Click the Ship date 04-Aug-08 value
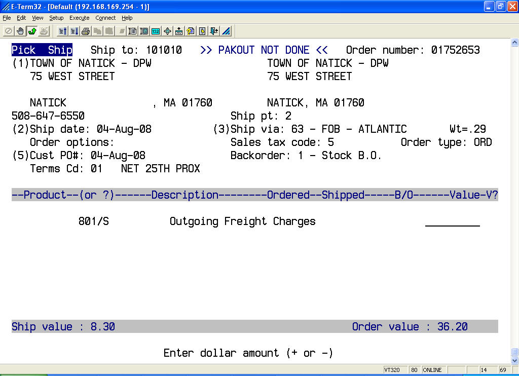 pos(124,129)
